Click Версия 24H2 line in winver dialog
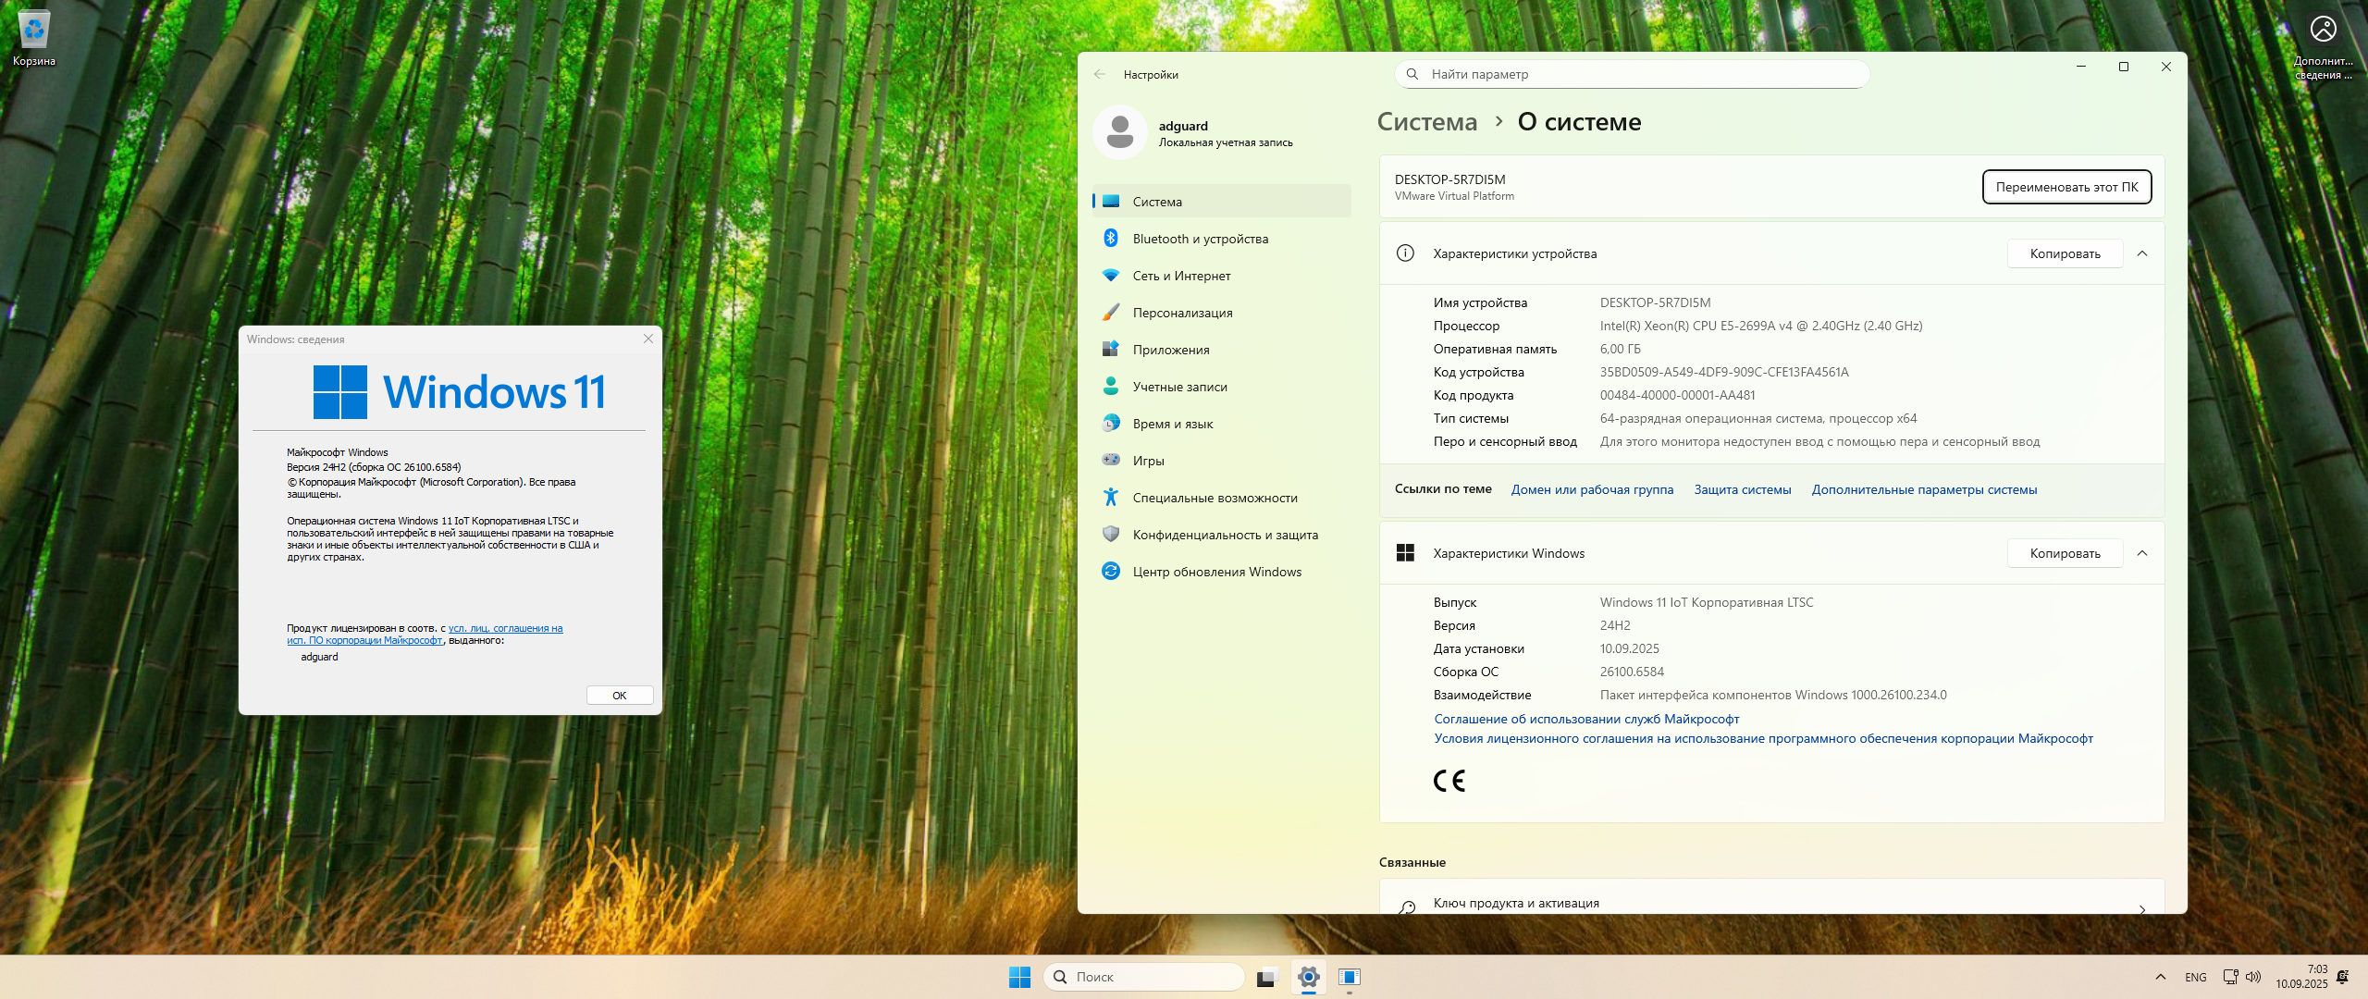The image size is (2368, 999). coord(374,467)
